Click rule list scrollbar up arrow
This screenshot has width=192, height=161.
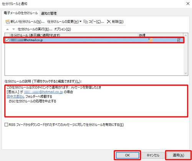pos(185,35)
